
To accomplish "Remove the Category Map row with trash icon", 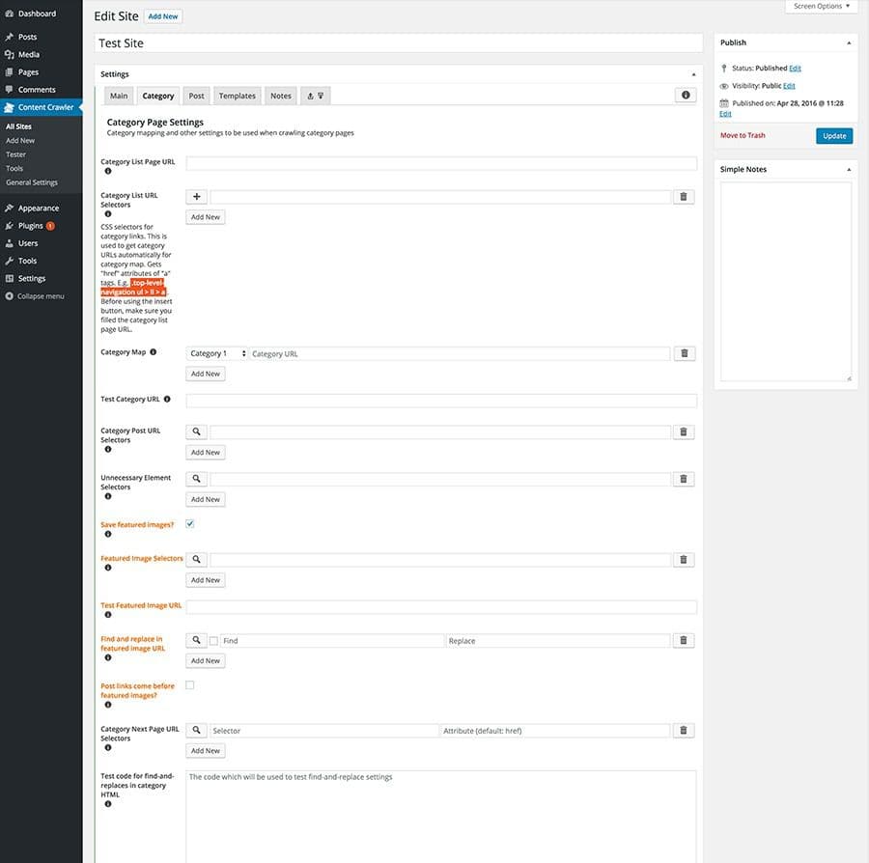I will point(685,353).
